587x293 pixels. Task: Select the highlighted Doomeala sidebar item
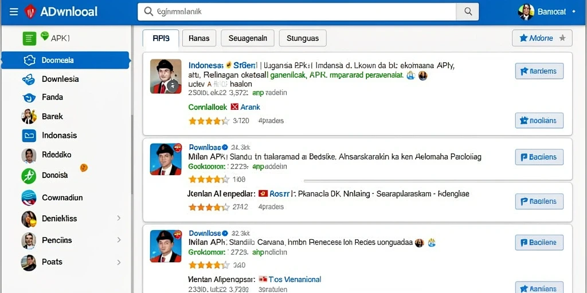65,60
